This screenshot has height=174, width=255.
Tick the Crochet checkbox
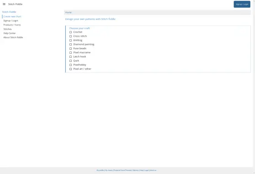tap(70, 32)
